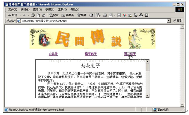Click the Mail toolbar icon
The height and width of the screenshot is (115, 189).
point(98,15)
